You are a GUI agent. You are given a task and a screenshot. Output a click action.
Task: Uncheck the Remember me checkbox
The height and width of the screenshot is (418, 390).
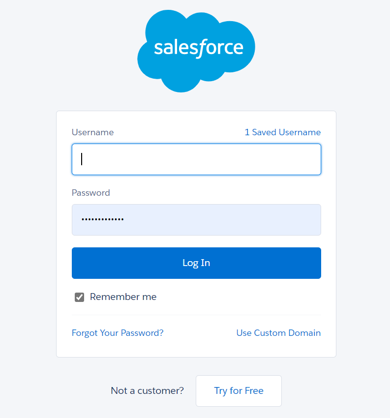click(x=79, y=297)
